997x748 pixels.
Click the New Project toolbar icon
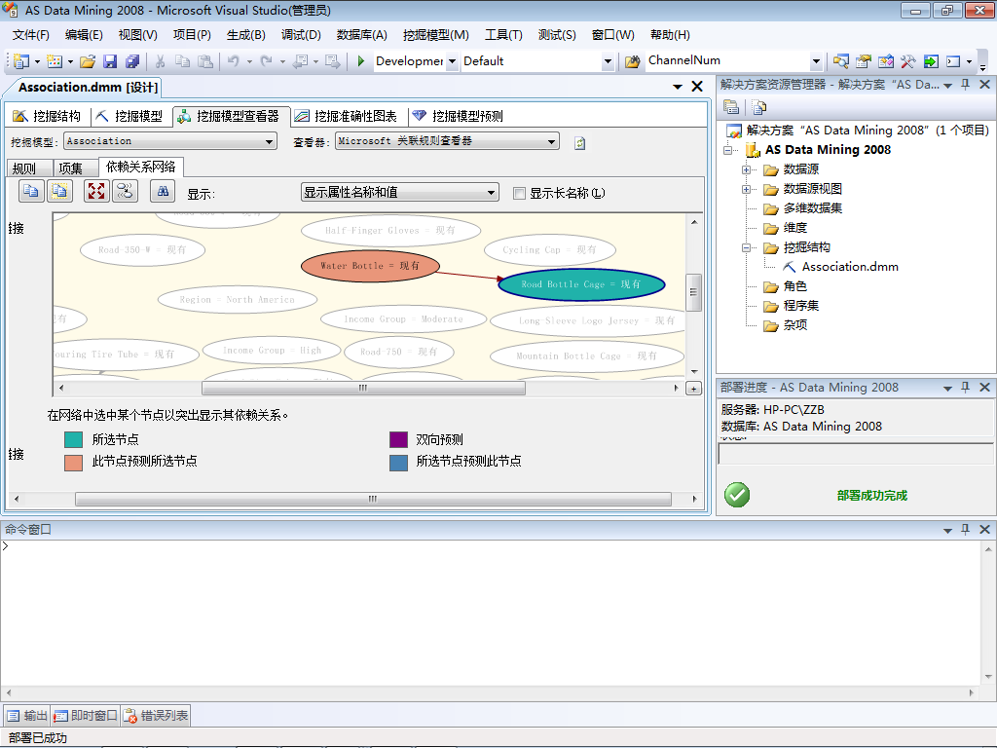pos(21,61)
